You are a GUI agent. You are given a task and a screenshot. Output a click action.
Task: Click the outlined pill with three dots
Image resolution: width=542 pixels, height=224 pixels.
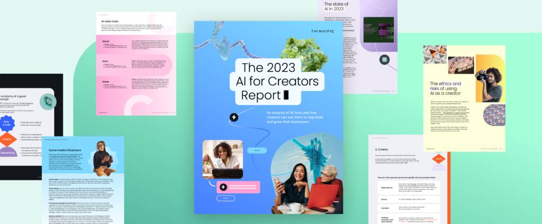(225, 199)
